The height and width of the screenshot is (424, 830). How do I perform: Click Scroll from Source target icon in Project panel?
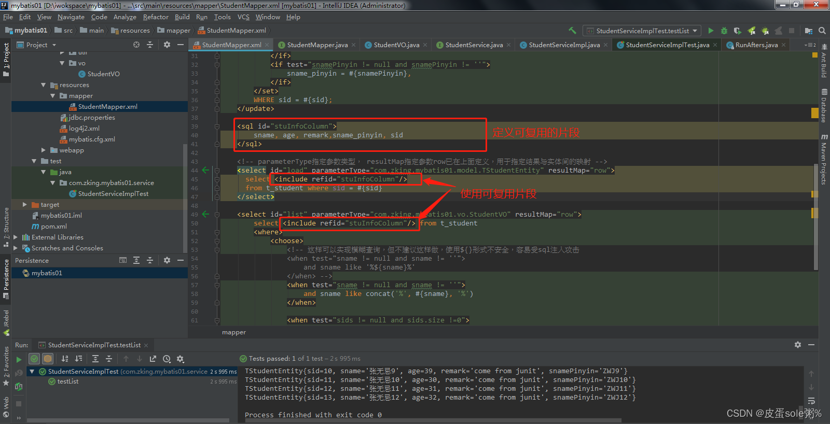(136, 45)
